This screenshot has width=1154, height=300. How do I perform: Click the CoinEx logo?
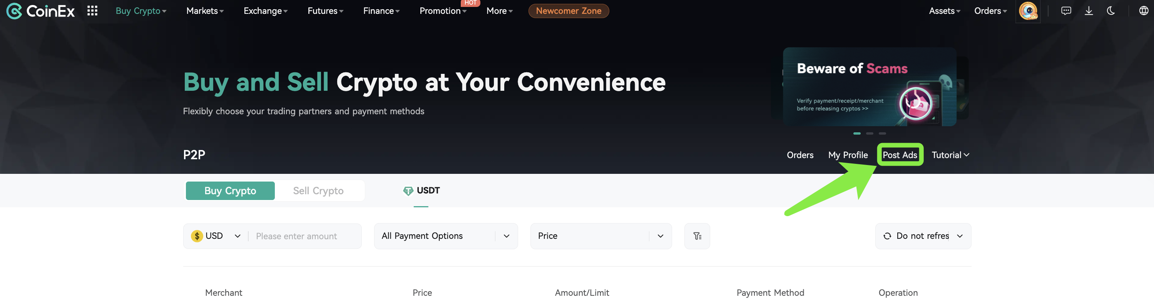tap(40, 11)
